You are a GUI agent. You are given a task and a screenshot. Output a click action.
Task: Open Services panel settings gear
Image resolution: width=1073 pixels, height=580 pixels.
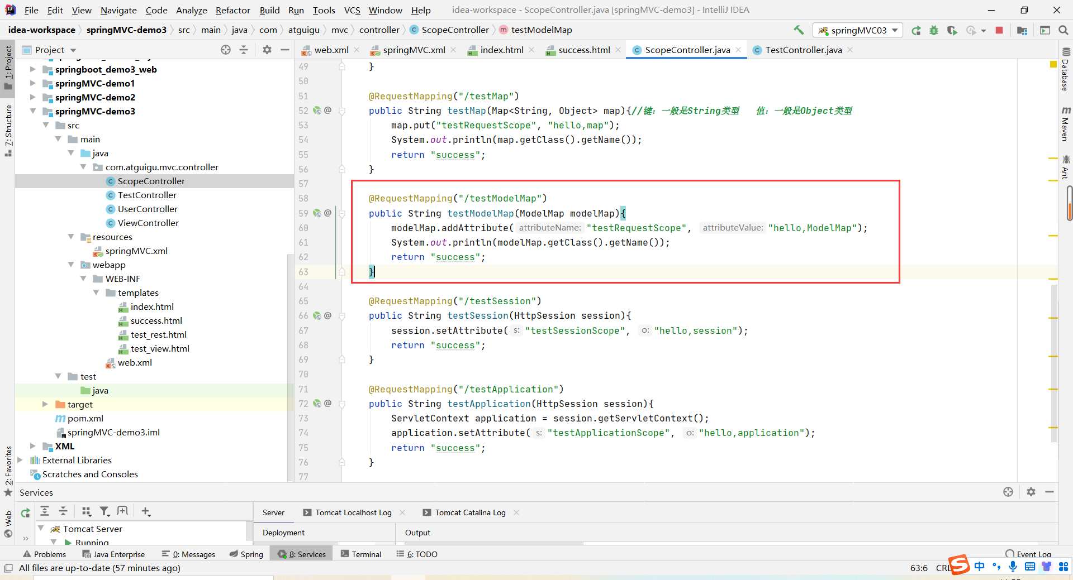[1031, 492]
